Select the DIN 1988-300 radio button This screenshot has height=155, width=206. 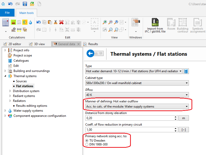click(87, 144)
